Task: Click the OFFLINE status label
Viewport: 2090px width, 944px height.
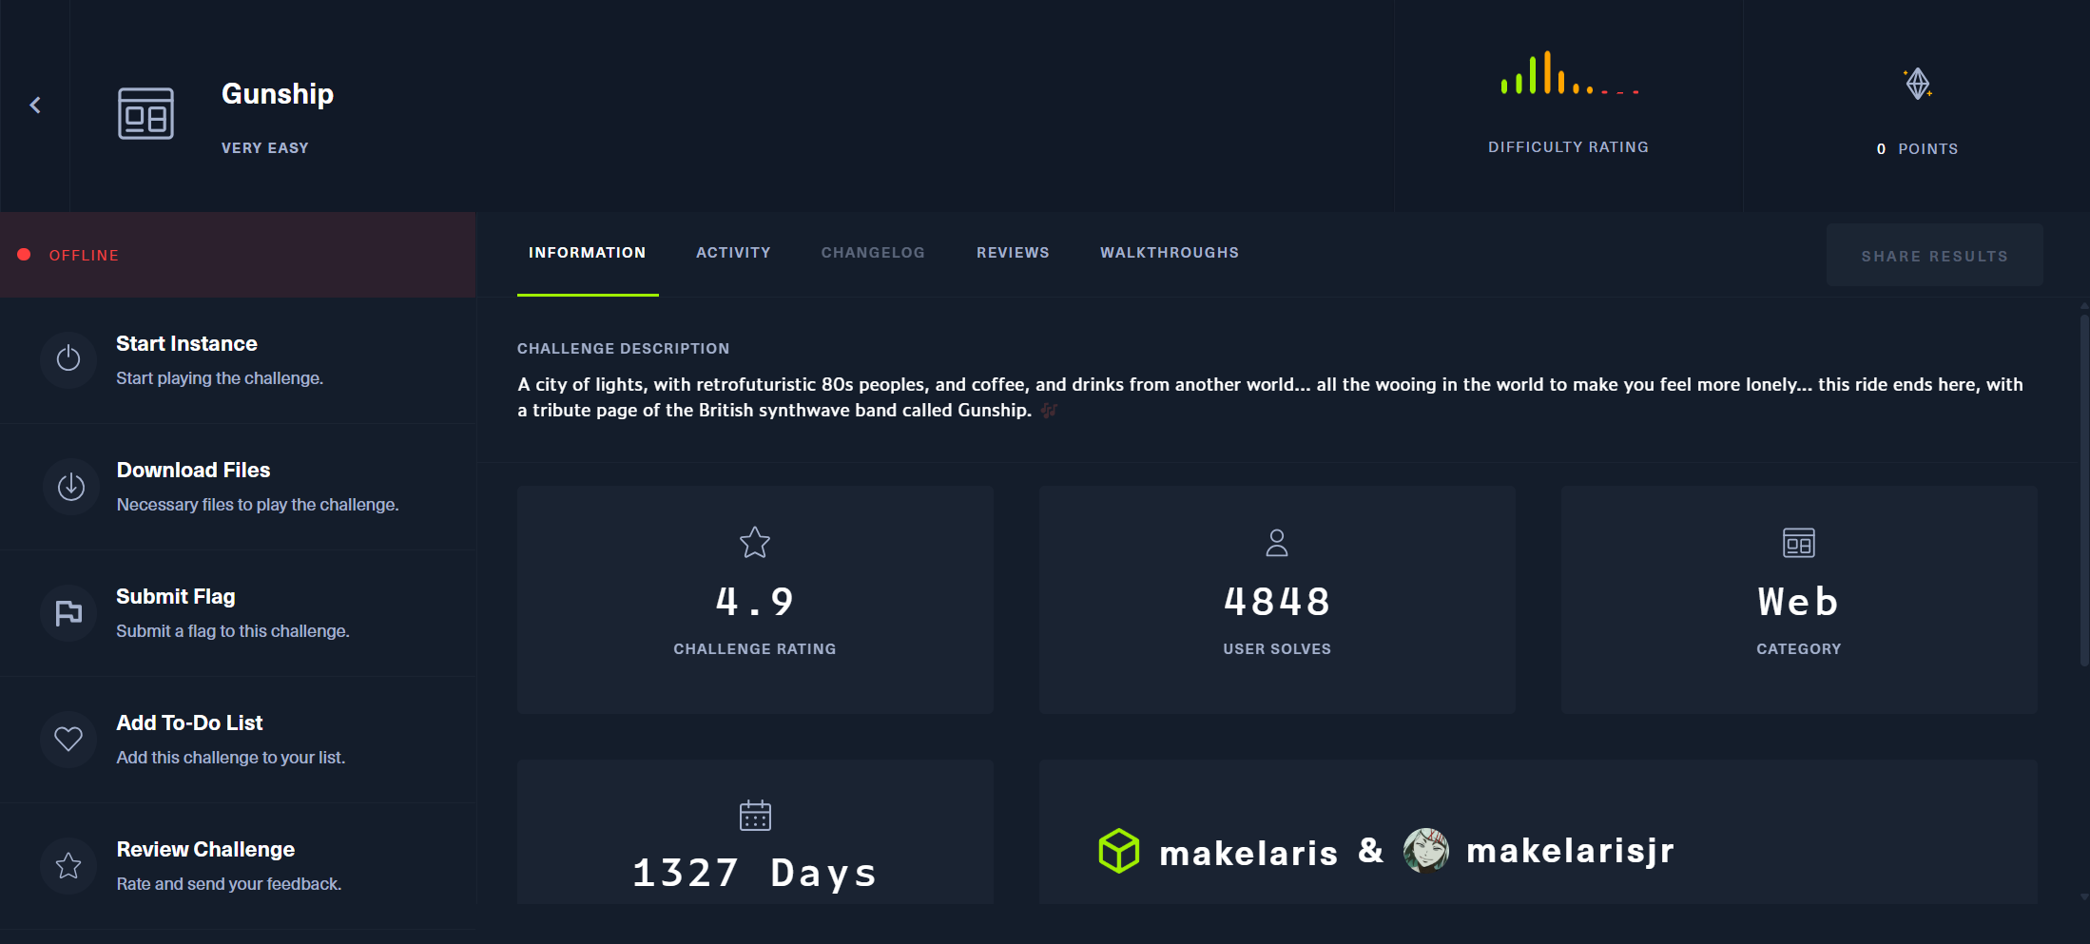Action: tap(84, 255)
